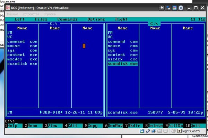Click the USB devices status icon
This screenshot has height=138, width=208.
(x=148, y=131)
